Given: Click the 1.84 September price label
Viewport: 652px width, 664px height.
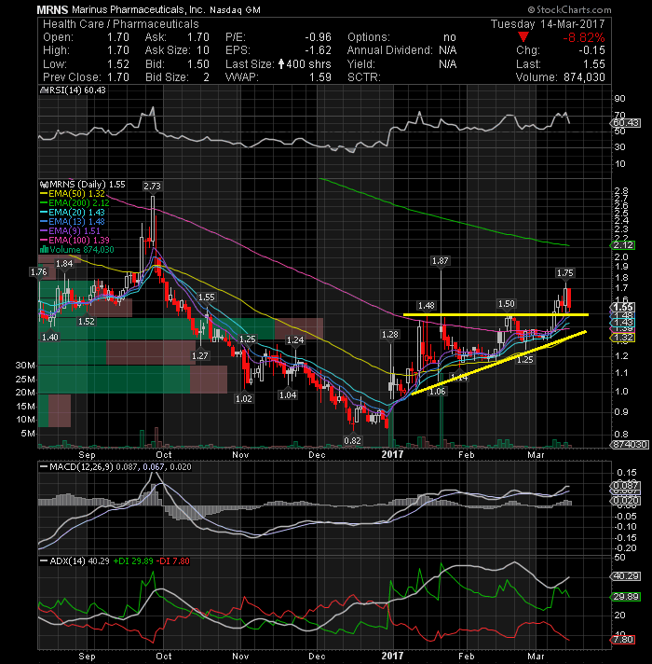Looking at the screenshot, I should tap(64, 263).
